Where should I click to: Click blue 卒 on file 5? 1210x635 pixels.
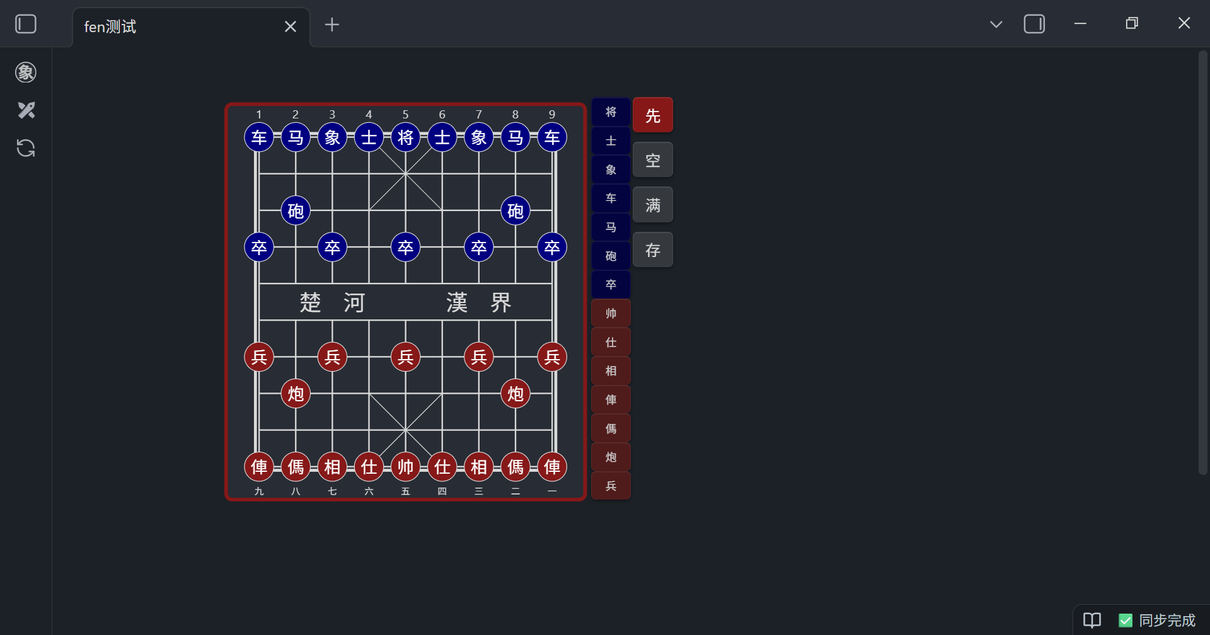click(x=406, y=248)
